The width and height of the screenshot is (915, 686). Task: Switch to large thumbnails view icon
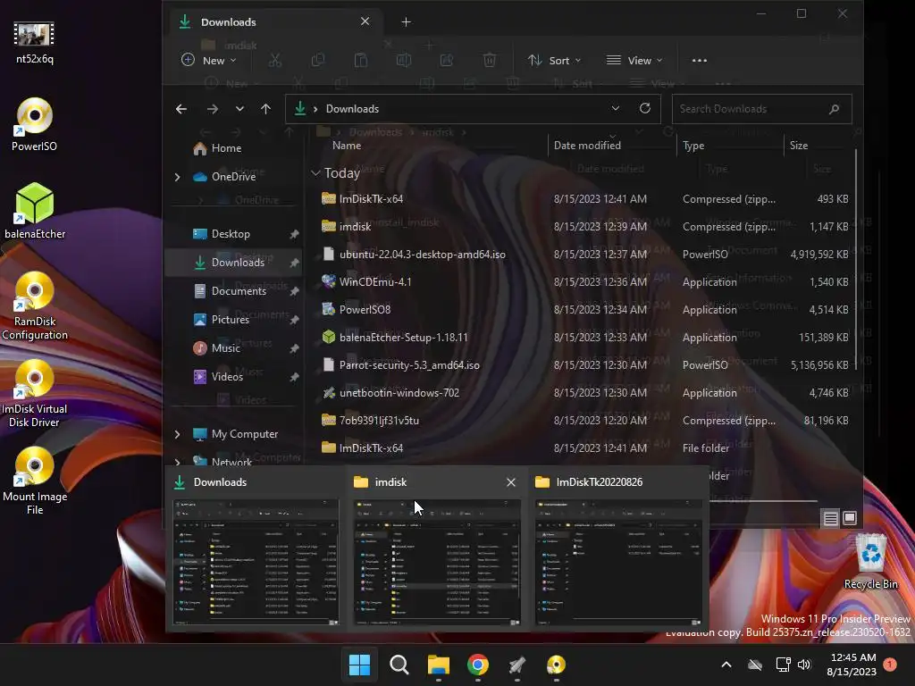[850, 518]
